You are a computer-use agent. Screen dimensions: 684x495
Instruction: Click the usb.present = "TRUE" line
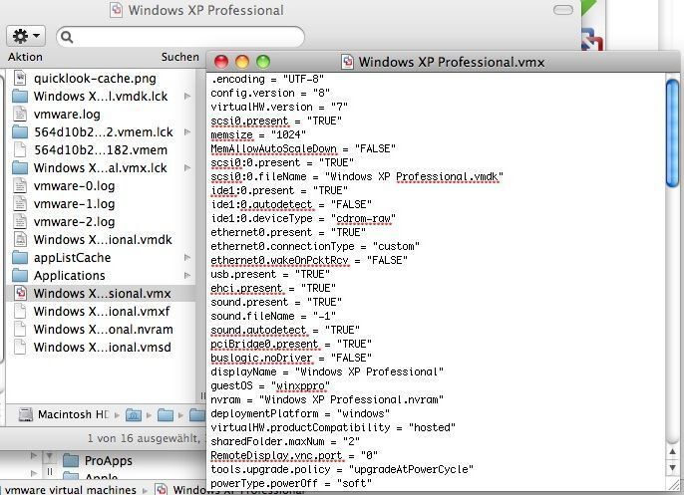[270, 274]
